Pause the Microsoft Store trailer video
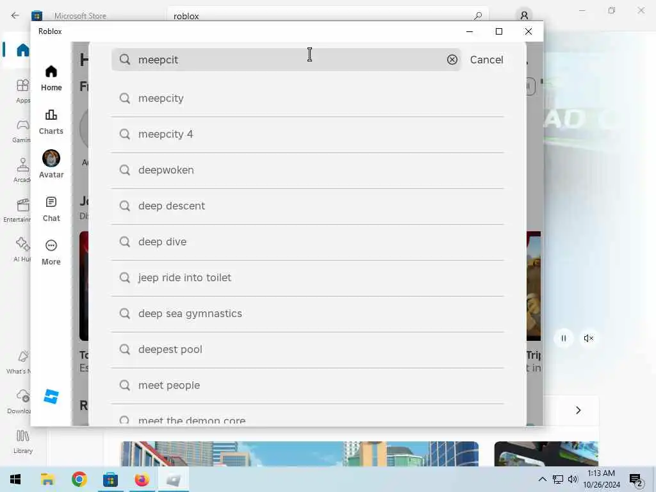Viewport: 656px width, 492px height. (x=564, y=338)
